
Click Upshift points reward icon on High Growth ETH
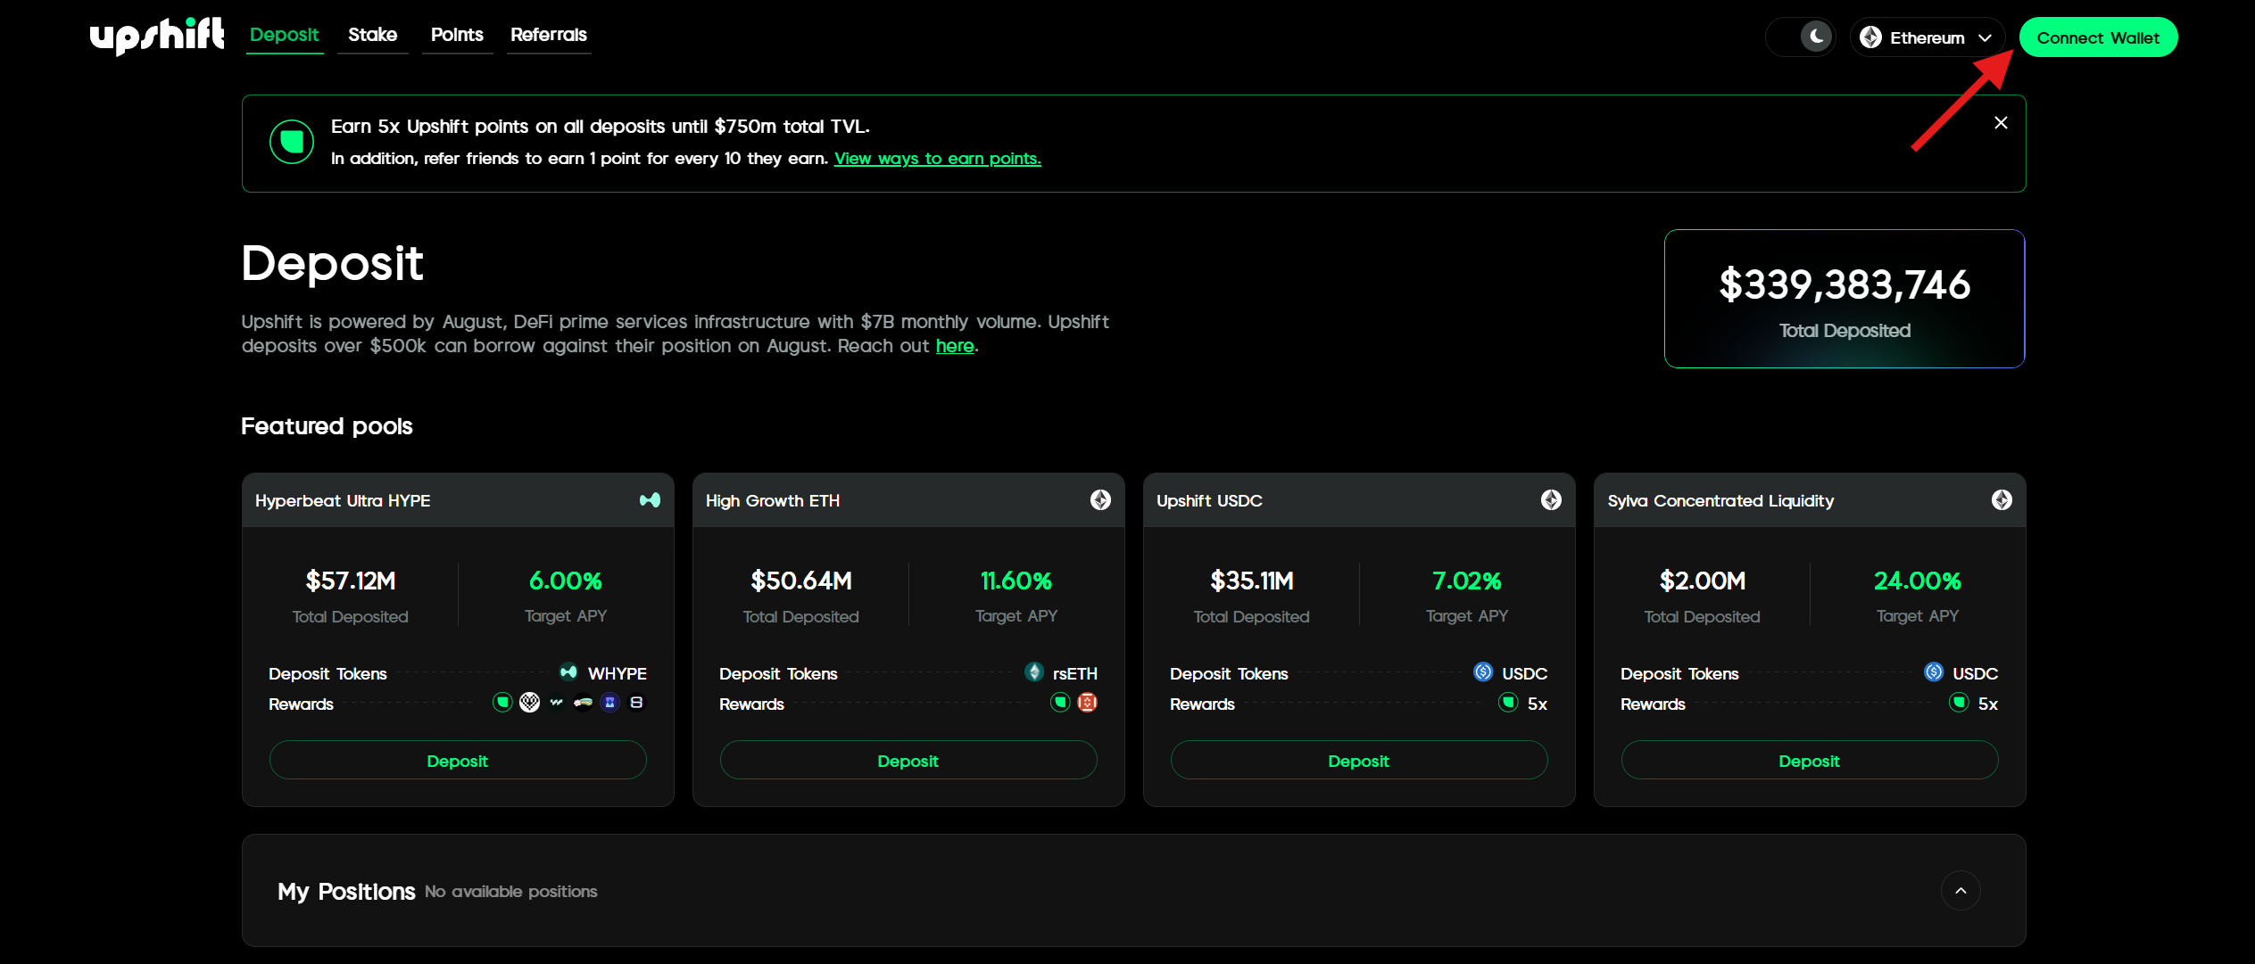pyautogui.click(x=1060, y=703)
